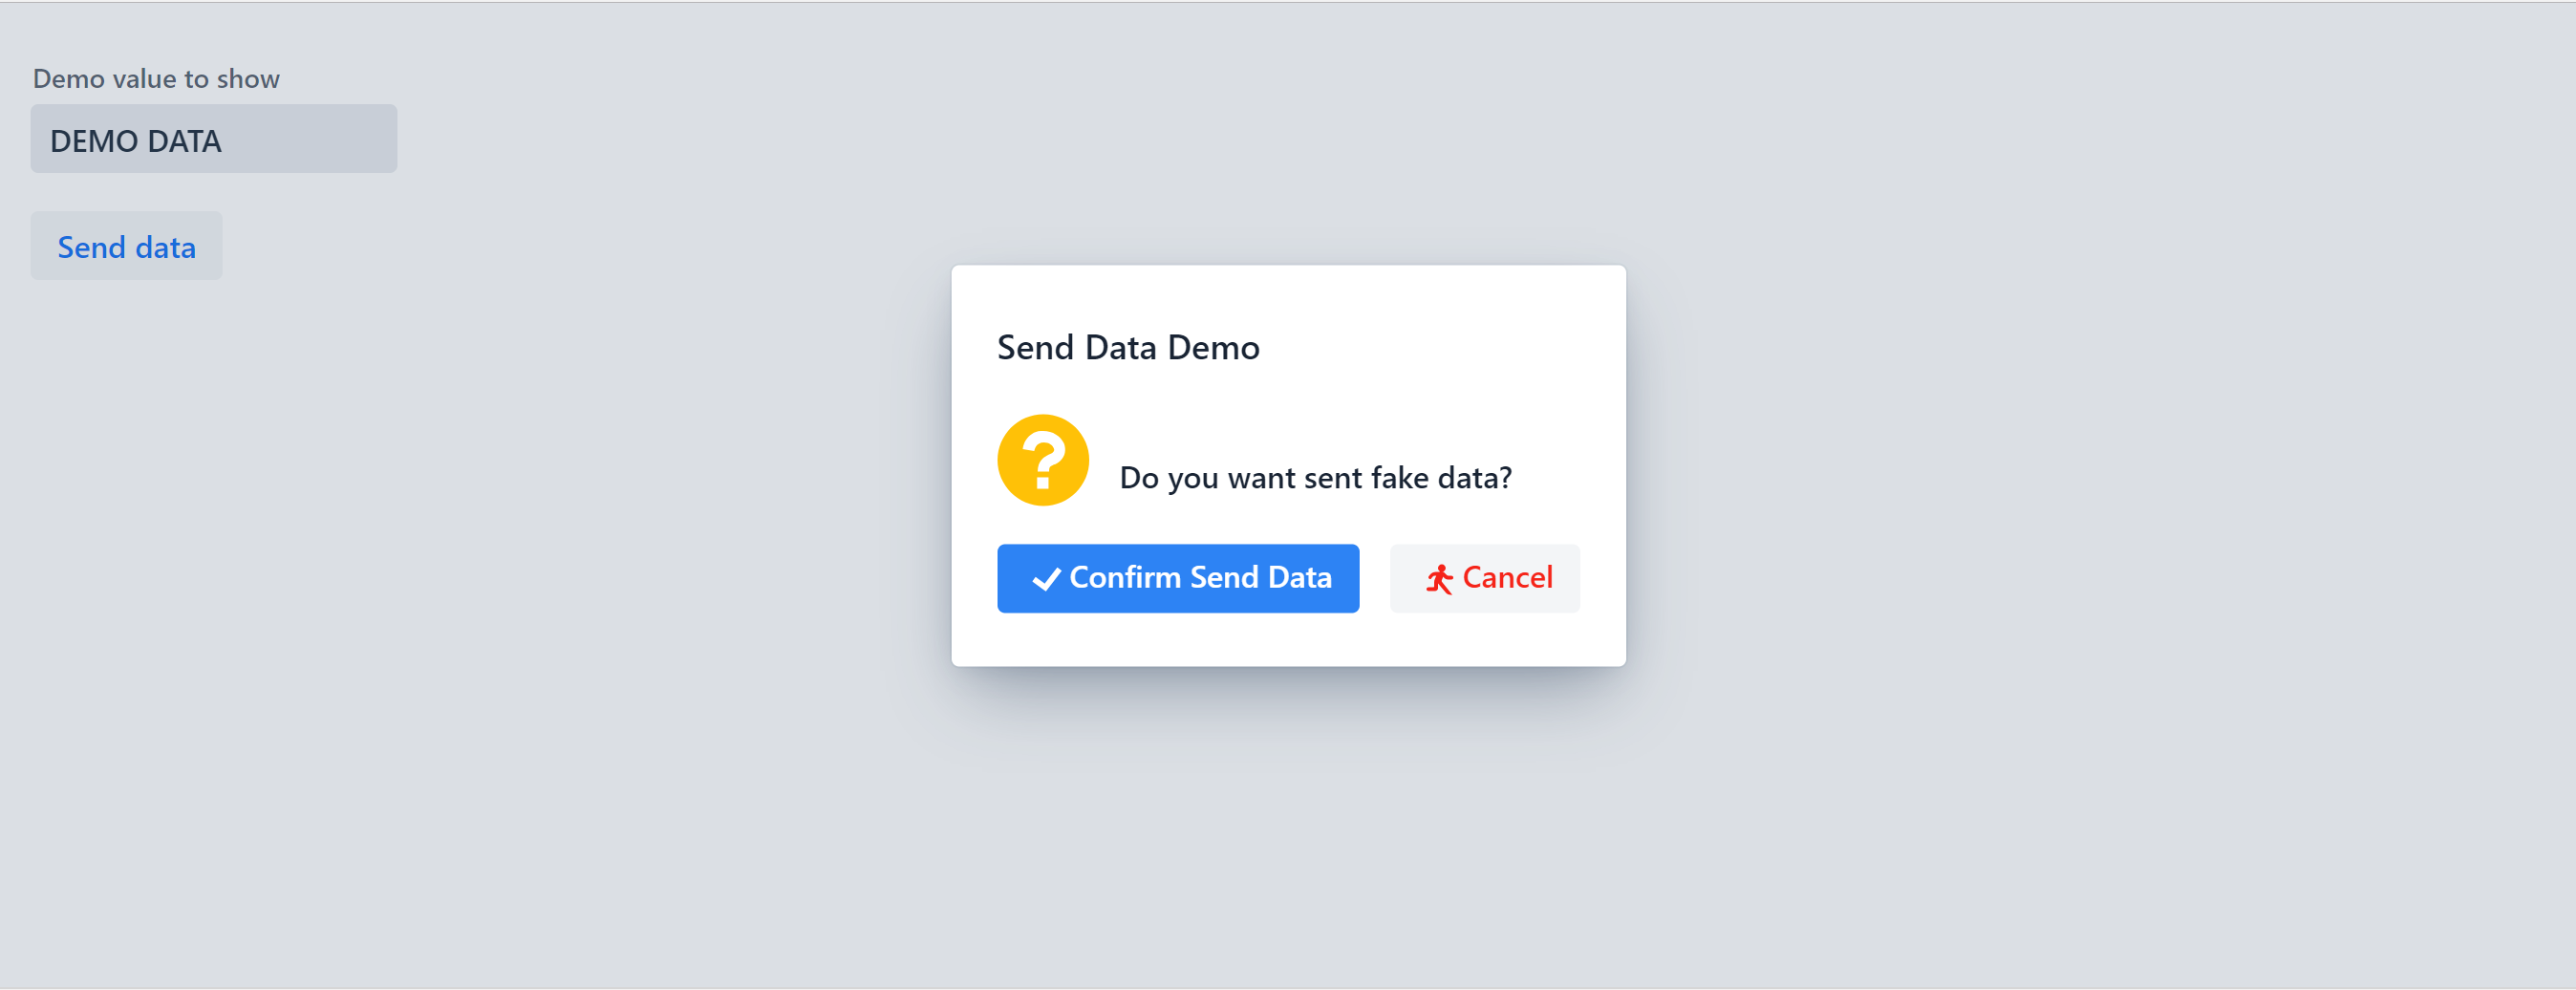Click the Send data button
Screen dimensions: 2576x990
[126, 246]
